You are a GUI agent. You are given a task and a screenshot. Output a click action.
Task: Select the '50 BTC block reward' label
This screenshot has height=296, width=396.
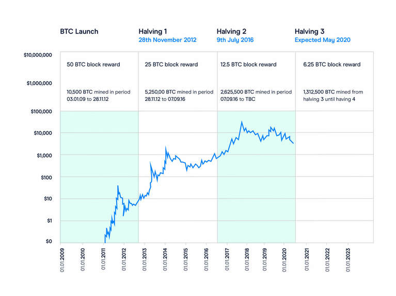93,65
